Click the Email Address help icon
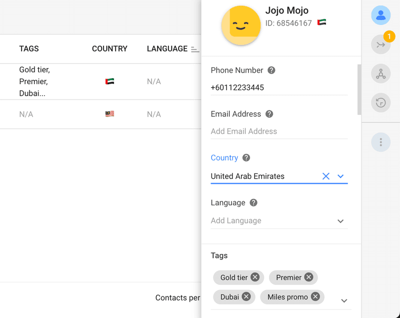The width and height of the screenshot is (400, 318). tap(269, 114)
